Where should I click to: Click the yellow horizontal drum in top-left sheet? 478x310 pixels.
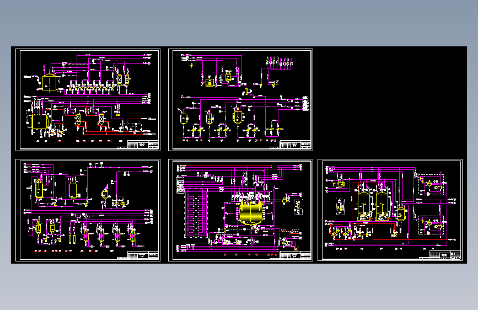tap(40, 121)
